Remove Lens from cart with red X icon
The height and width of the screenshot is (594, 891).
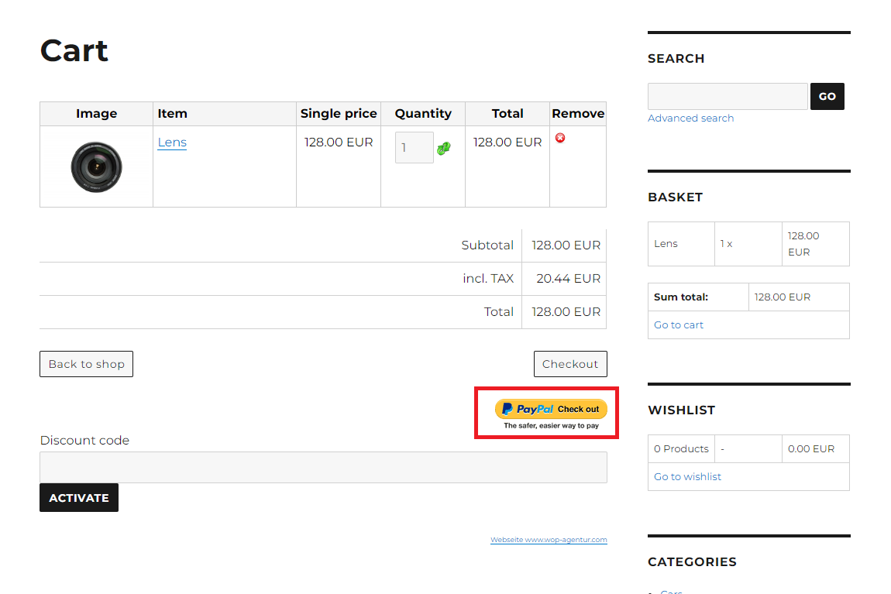(560, 138)
